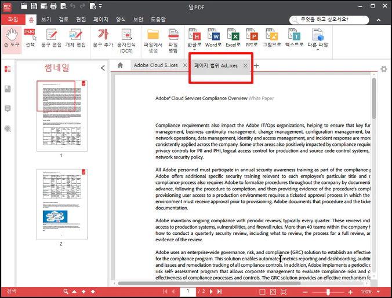The image size is (392, 298).
Task: Open the thumbnails panel icon in sidebar
Action: (8, 69)
